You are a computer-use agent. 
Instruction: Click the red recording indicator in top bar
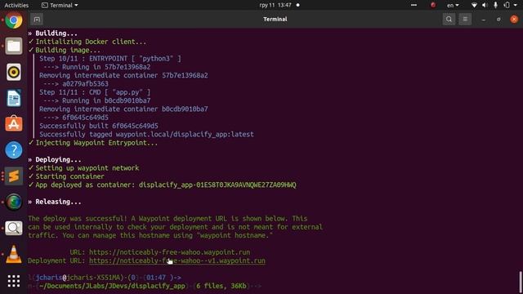(433, 5)
